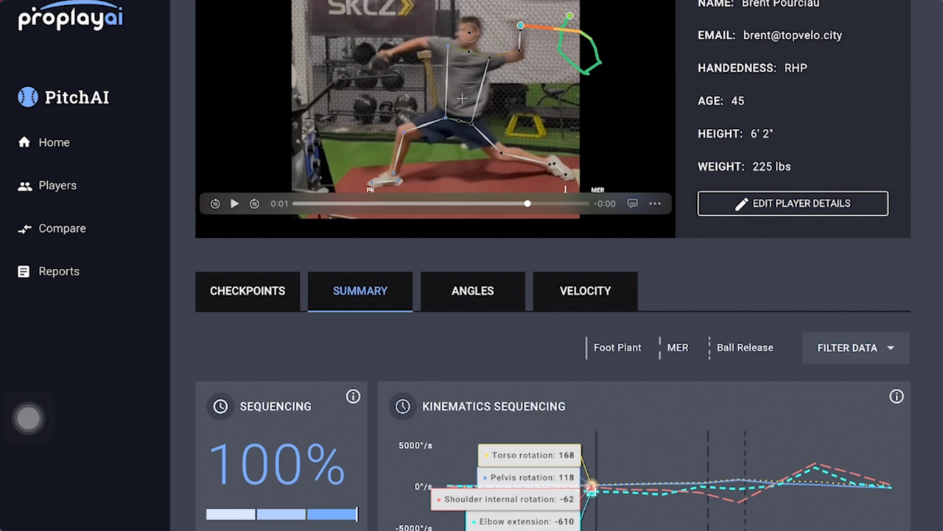Toggle Ball Release legend marker
The height and width of the screenshot is (531, 943).
(x=744, y=348)
